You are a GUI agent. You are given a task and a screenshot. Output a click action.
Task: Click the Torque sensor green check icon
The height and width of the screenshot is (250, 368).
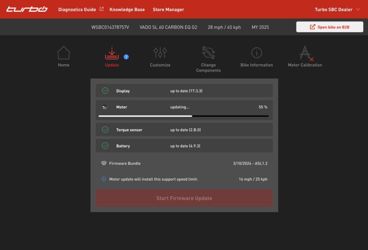[105, 129]
